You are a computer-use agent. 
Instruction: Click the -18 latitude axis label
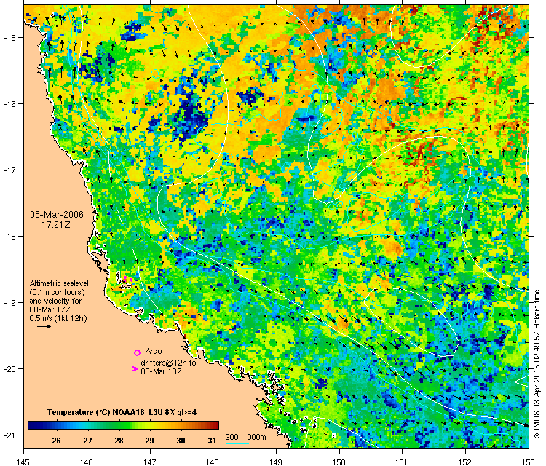pyautogui.click(x=9, y=237)
